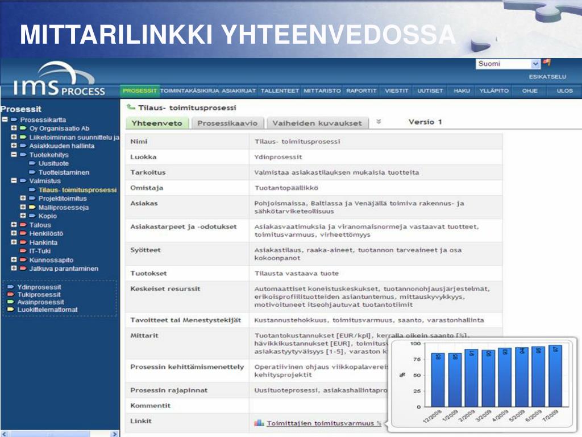Click the chart icon beside Toimittajien toimitusvarmuus

[259, 423]
